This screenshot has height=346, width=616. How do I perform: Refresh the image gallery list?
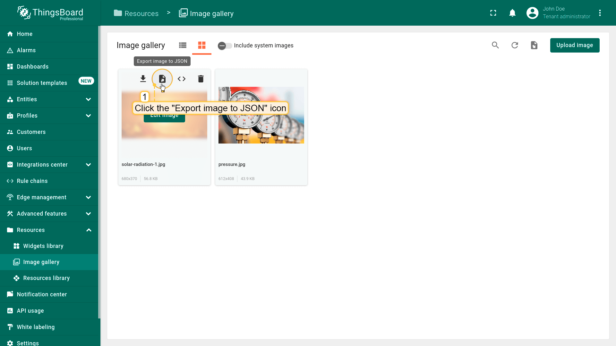515,45
